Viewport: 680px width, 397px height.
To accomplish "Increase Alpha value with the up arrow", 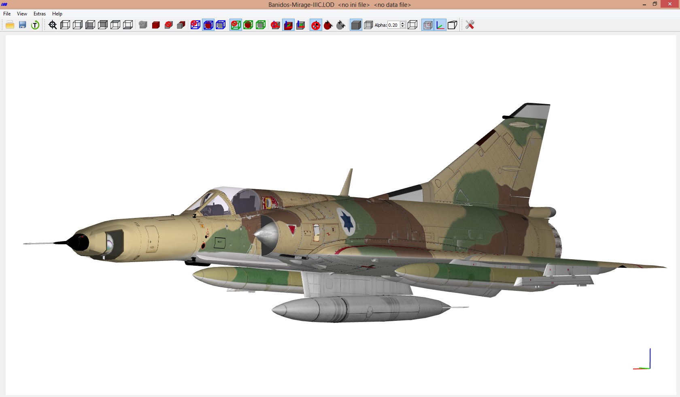I will click(x=403, y=23).
